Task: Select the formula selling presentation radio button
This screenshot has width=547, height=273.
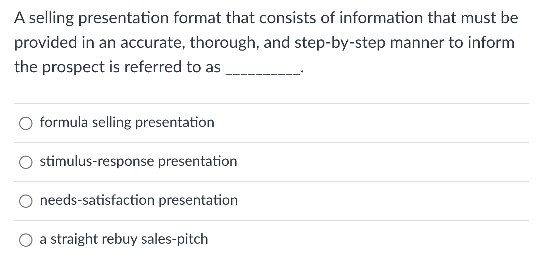Action: [26, 124]
